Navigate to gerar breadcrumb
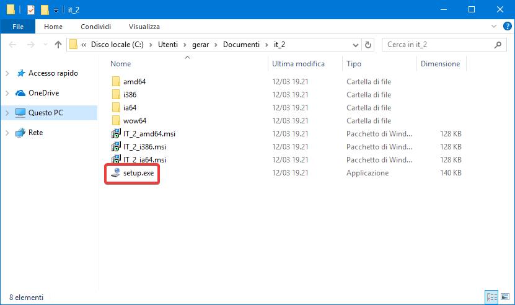The image size is (515, 305). point(200,45)
